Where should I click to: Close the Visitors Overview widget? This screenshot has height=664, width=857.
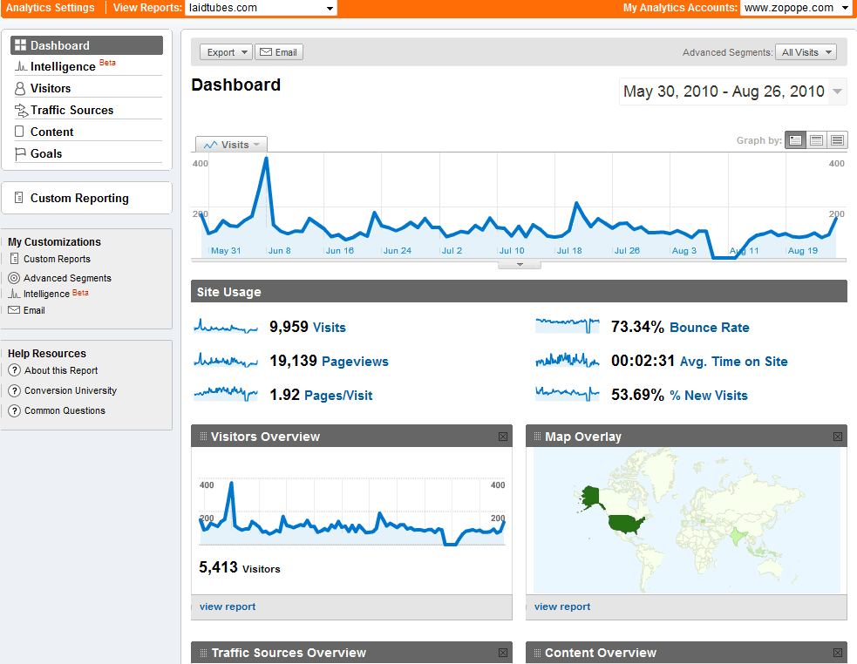point(503,437)
